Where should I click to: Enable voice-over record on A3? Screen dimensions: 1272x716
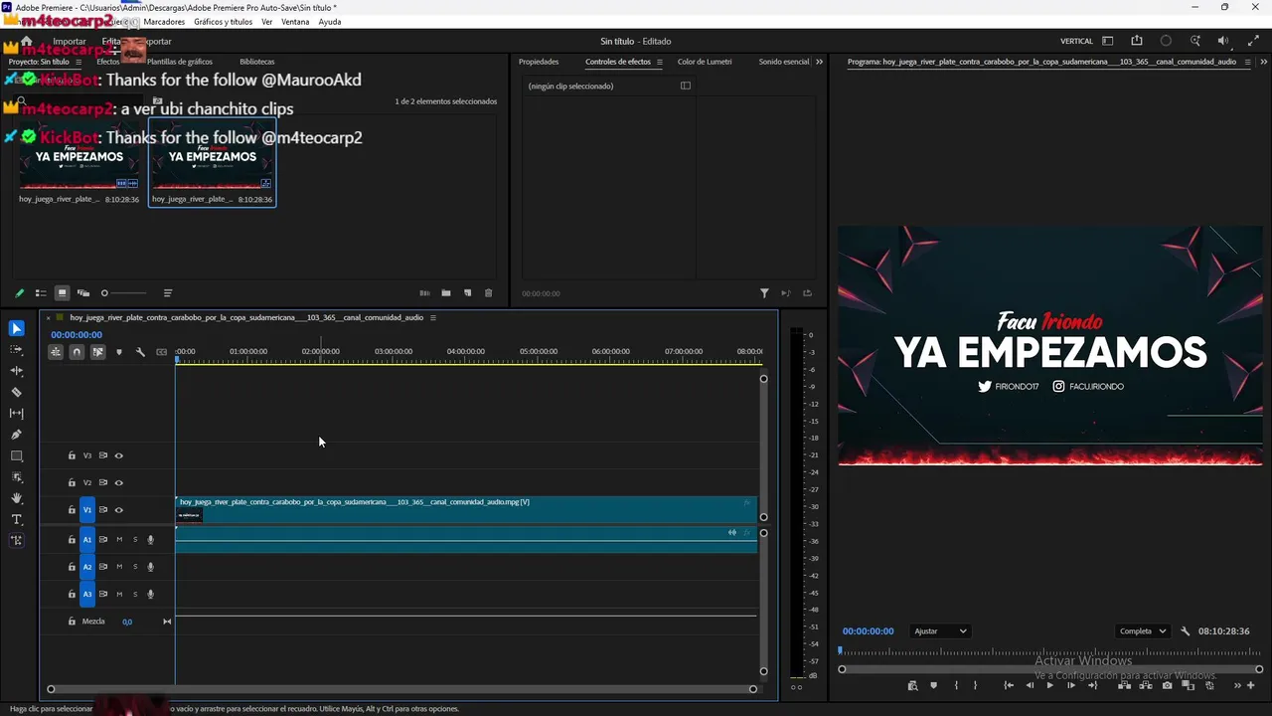click(x=150, y=595)
